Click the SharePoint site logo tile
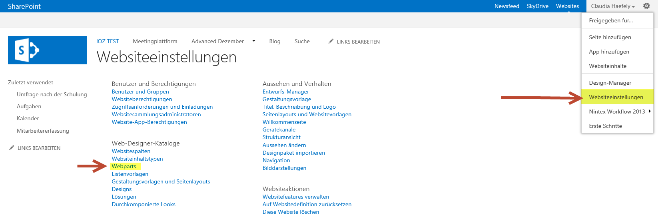The width and height of the screenshot is (658, 217). tap(48, 50)
